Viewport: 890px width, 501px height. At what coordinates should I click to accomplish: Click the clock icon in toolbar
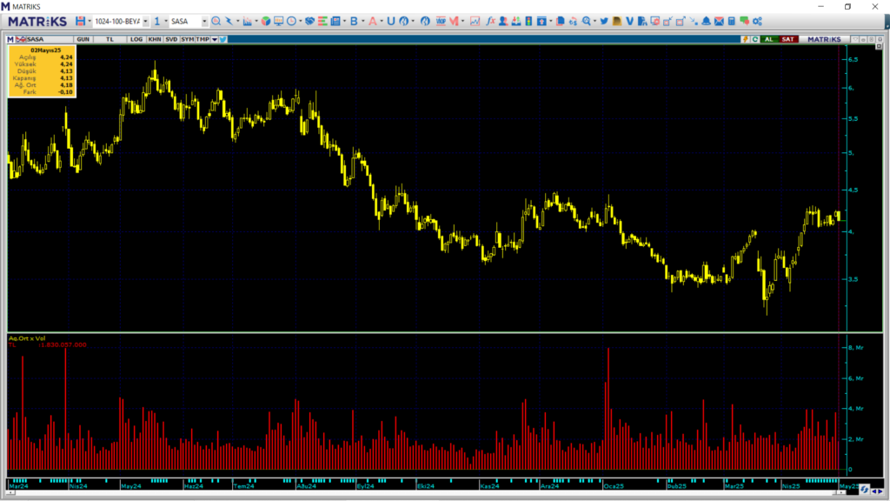tap(291, 21)
